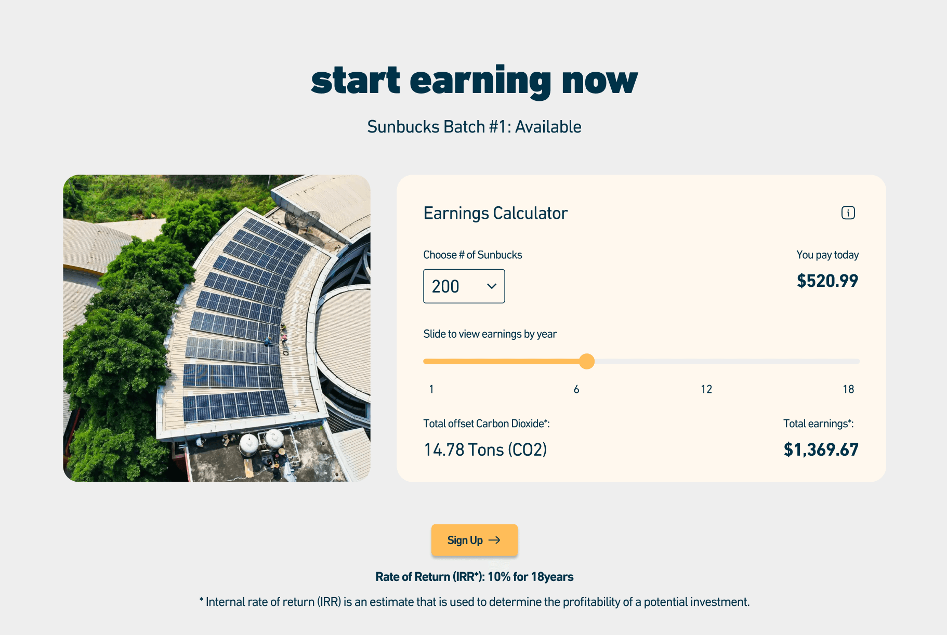Click the Rate of Return (IRR) link text

tap(474, 576)
